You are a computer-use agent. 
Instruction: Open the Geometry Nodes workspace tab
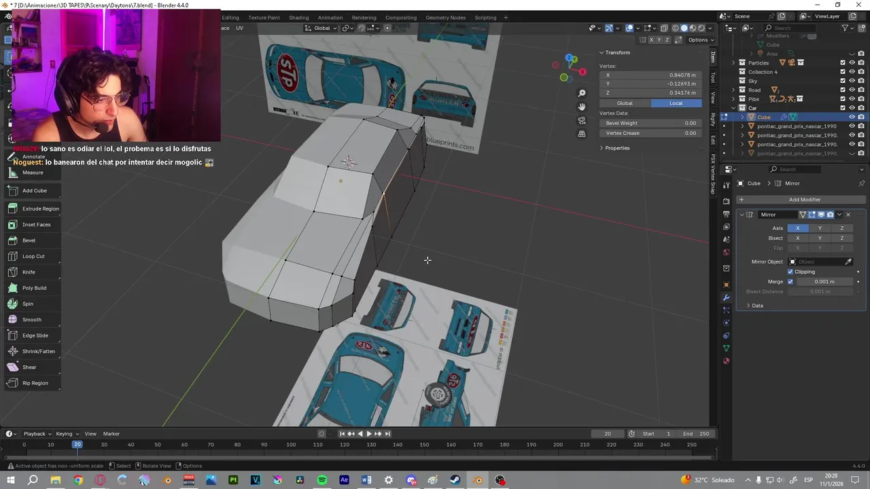[x=445, y=18]
